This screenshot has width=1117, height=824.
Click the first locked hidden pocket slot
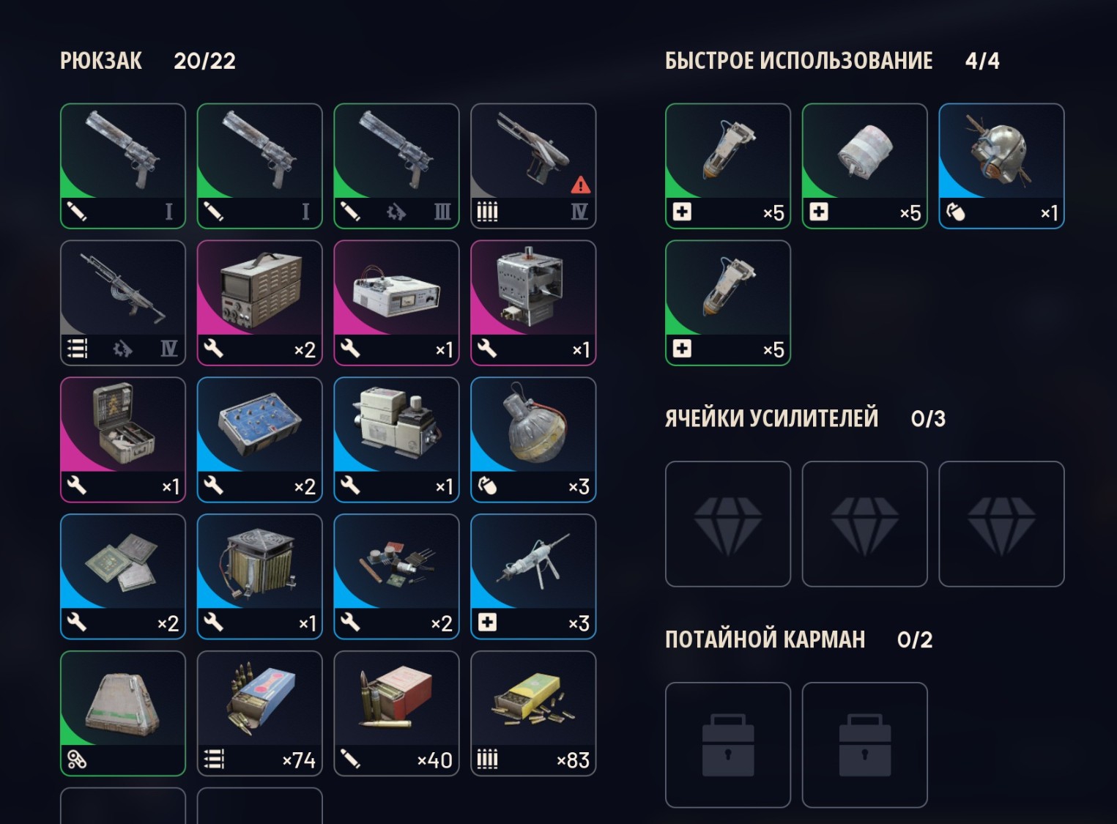[x=728, y=745]
